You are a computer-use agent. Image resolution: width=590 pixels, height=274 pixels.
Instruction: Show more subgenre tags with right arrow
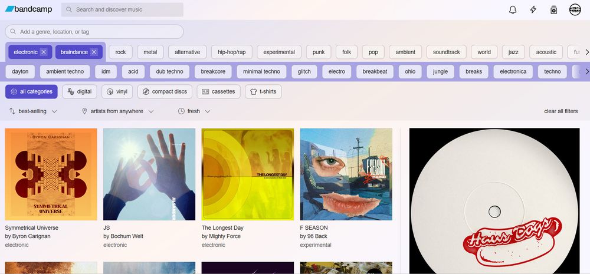pyautogui.click(x=586, y=71)
